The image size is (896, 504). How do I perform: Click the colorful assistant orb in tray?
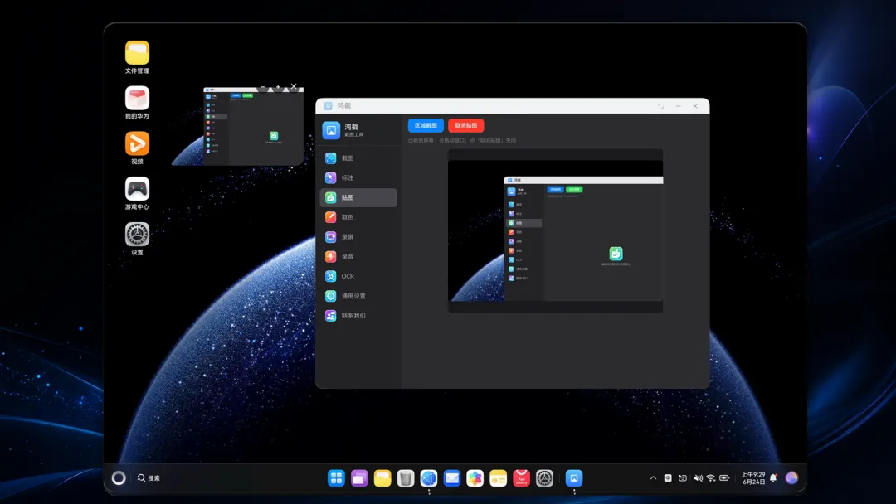pos(791,478)
